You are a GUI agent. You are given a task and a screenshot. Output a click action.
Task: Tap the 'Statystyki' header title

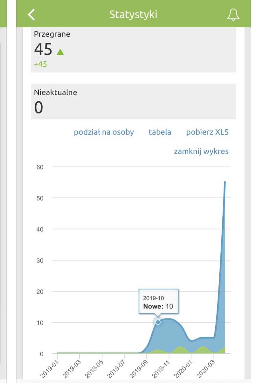(x=133, y=15)
